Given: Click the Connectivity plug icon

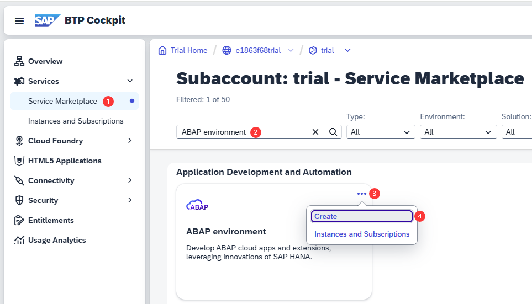Looking at the screenshot, I should coord(19,180).
